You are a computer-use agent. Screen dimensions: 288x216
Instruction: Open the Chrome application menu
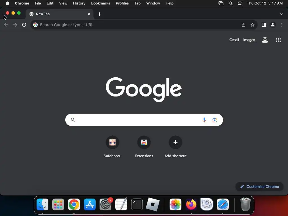point(22,3)
